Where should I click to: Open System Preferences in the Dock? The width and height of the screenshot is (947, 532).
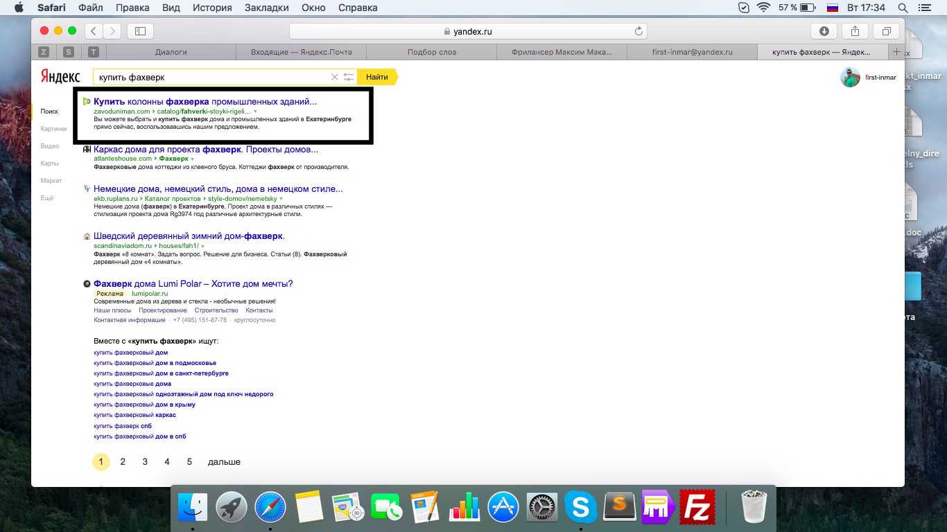click(541, 507)
